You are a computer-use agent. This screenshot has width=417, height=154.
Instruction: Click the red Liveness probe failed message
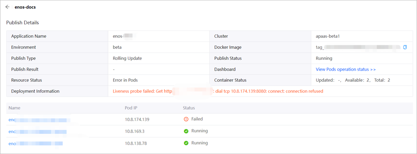[x=218, y=91]
